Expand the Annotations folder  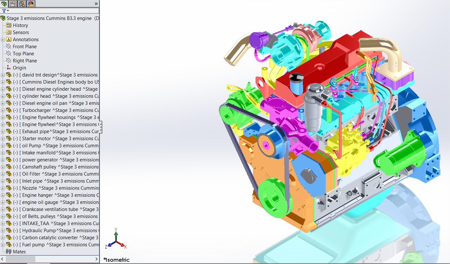(3, 40)
